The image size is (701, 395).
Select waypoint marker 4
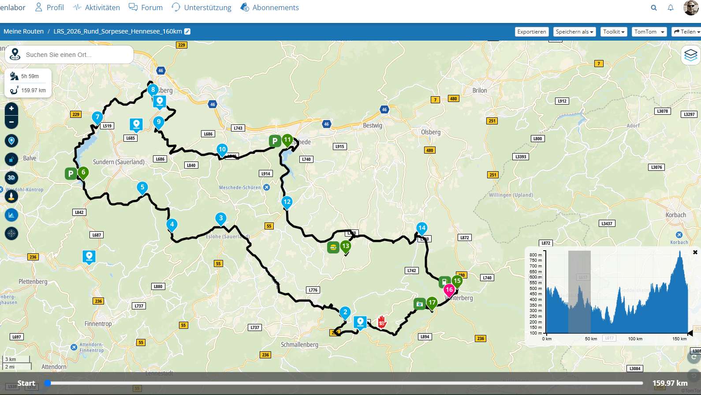point(172,225)
